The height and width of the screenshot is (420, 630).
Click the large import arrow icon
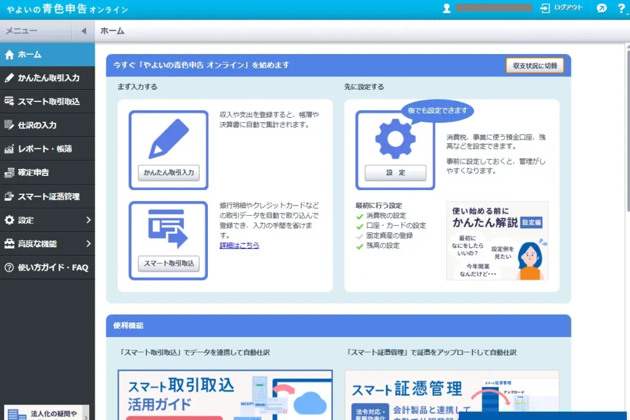[x=169, y=229]
